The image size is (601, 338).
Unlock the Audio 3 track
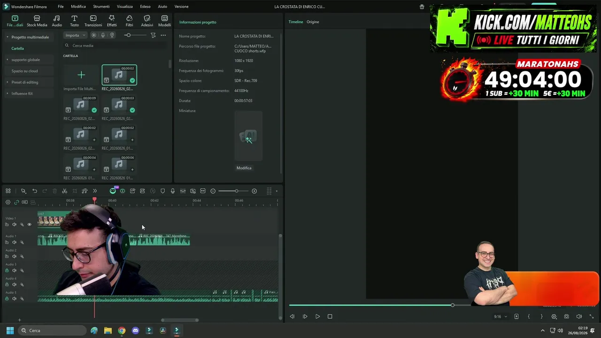(7, 270)
